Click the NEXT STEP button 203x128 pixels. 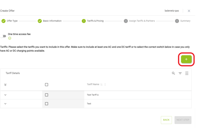[x=183, y=120]
